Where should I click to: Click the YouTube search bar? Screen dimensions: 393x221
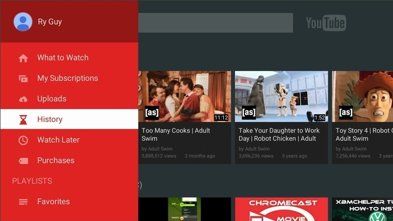[216, 23]
